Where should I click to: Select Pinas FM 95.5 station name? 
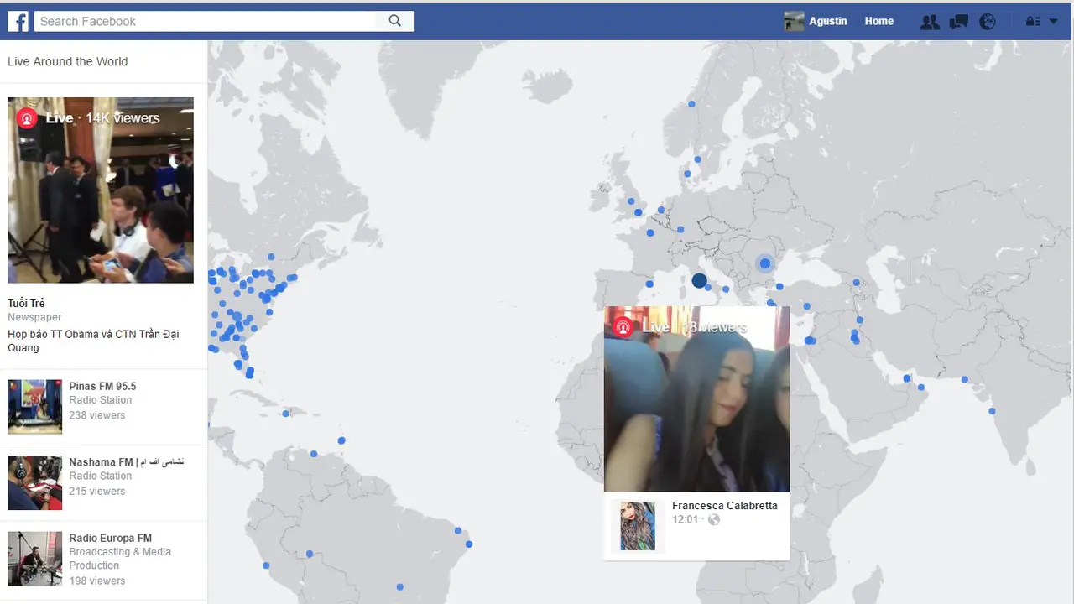click(102, 386)
